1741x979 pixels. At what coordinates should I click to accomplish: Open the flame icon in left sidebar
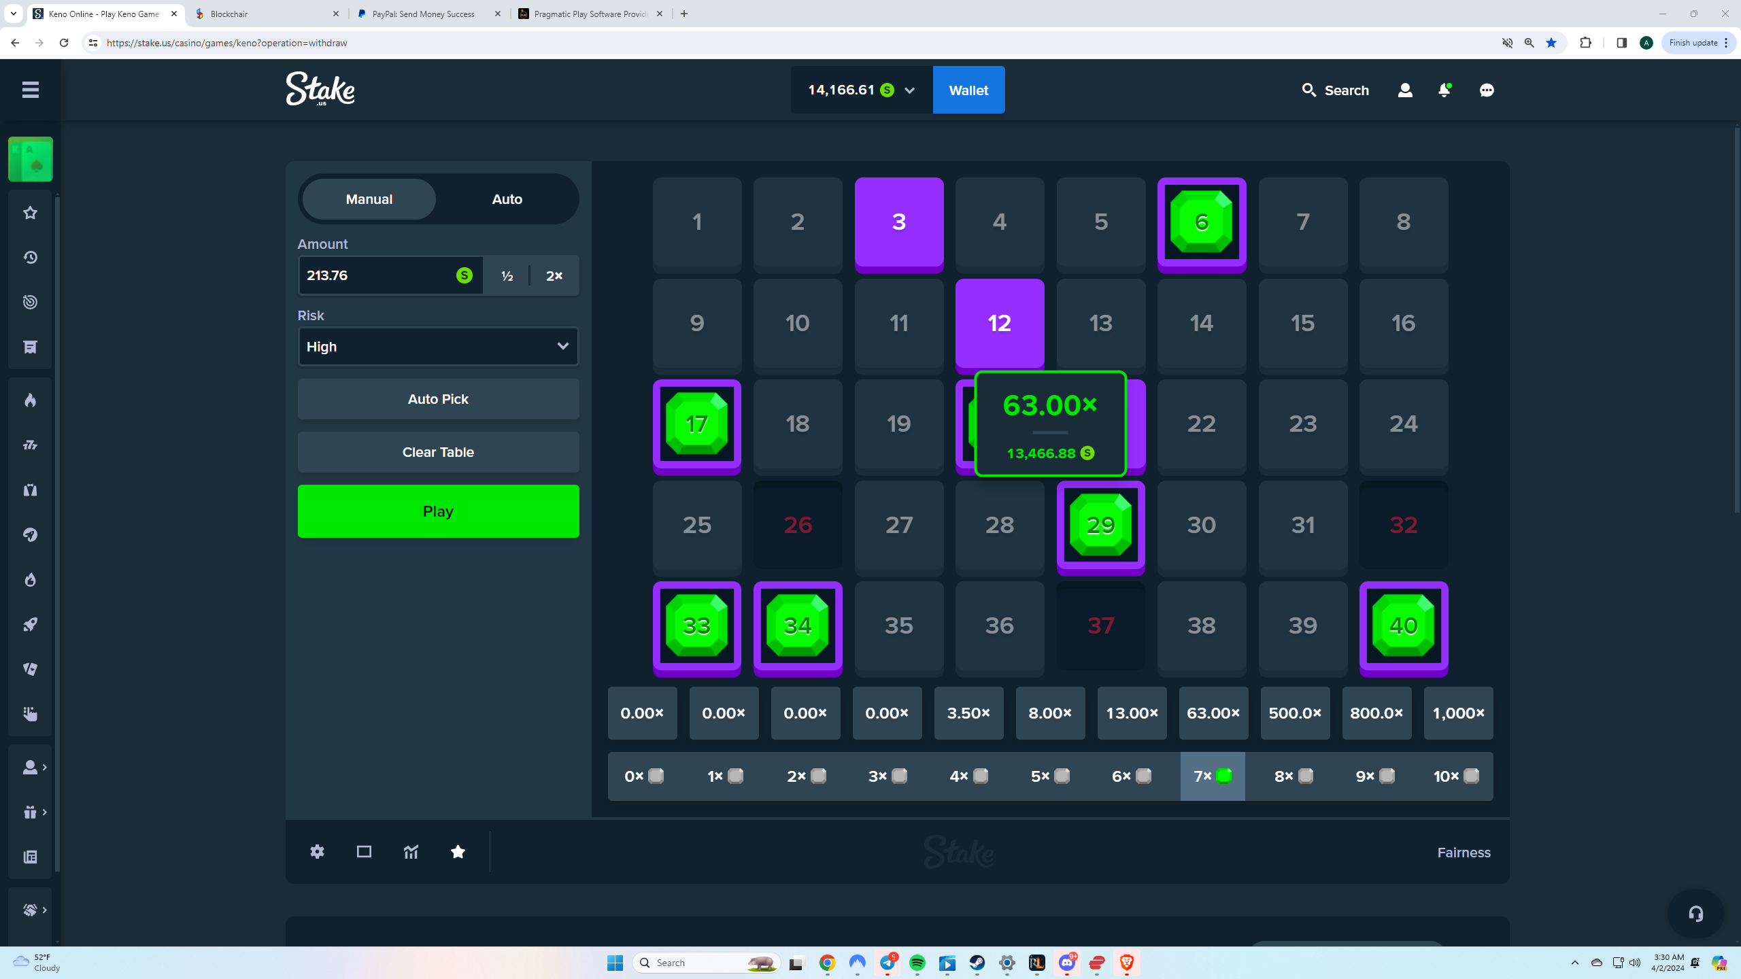coord(30,400)
